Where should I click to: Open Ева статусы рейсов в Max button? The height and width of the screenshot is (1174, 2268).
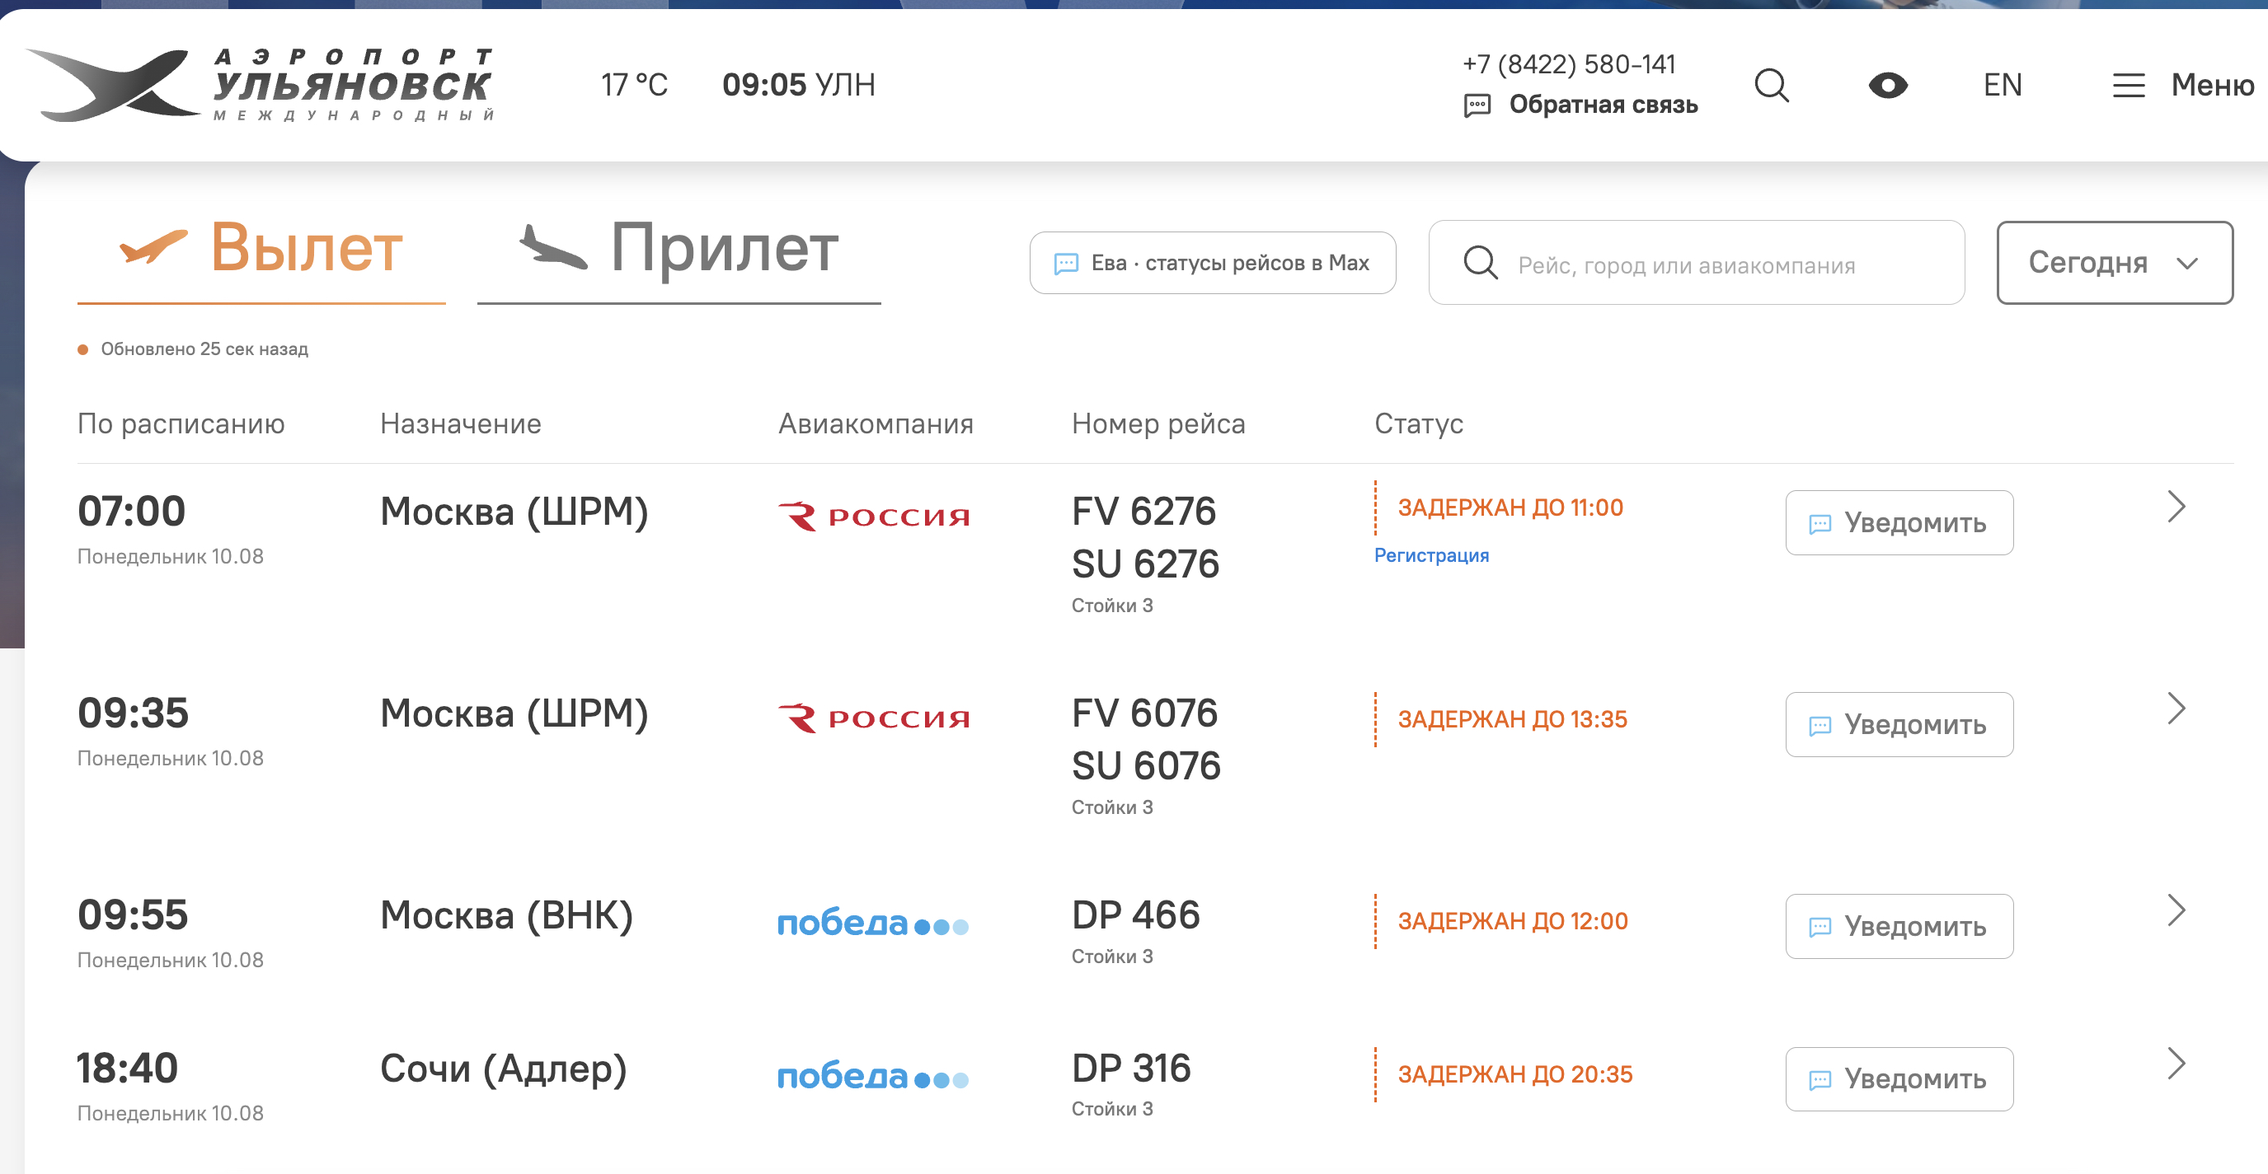[x=1213, y=262]
